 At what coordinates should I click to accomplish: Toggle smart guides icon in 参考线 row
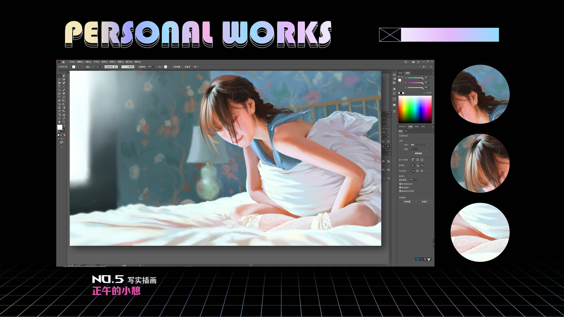coord(422,166)
